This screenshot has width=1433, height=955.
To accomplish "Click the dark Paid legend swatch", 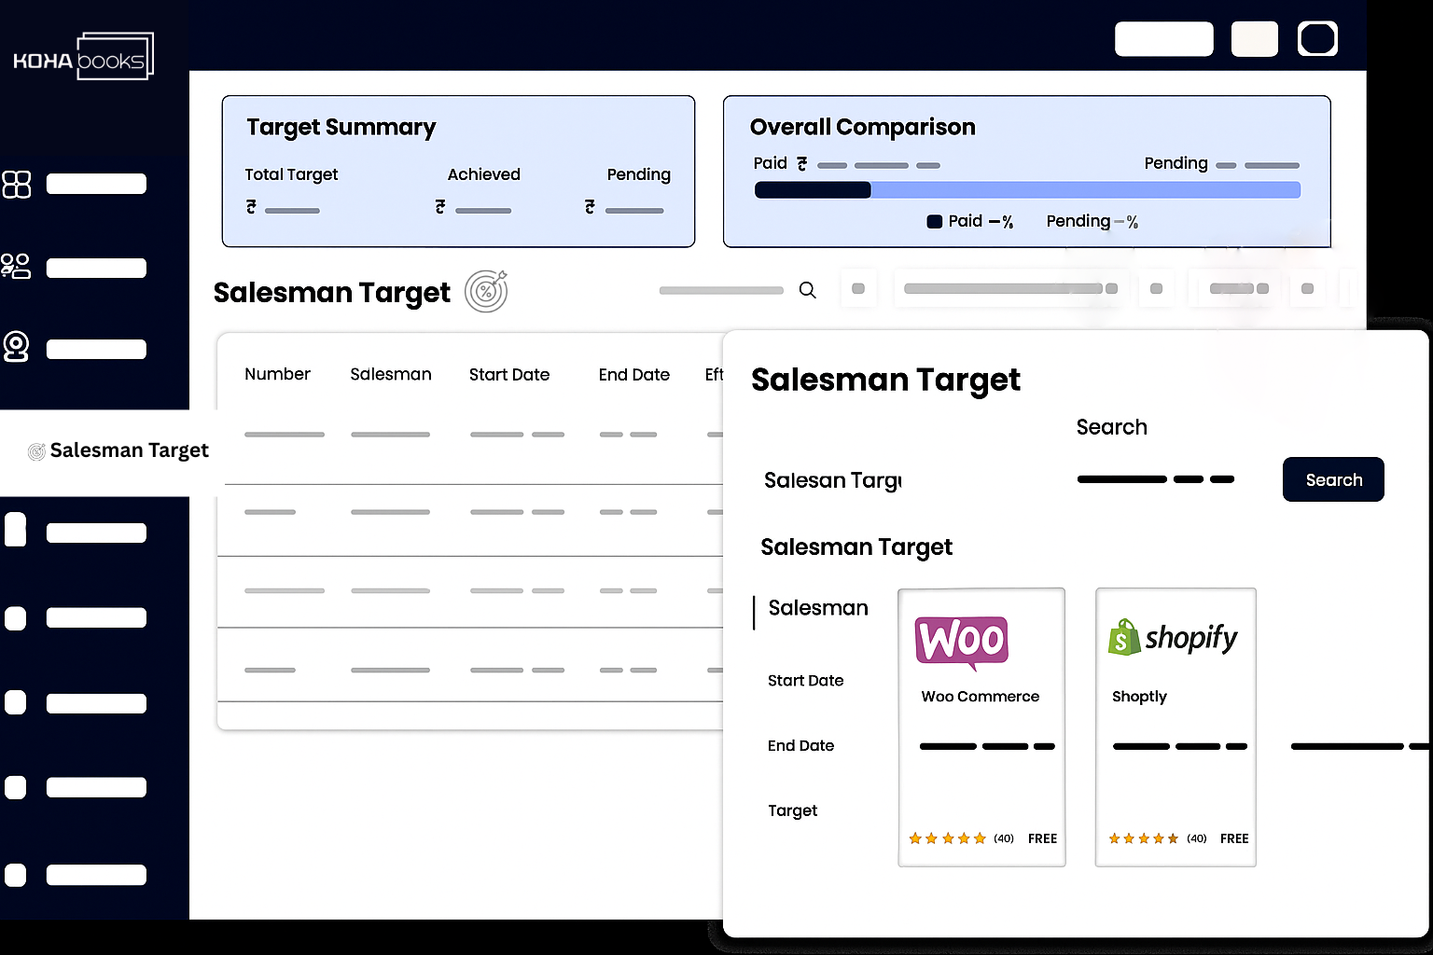I will point(934,222).
